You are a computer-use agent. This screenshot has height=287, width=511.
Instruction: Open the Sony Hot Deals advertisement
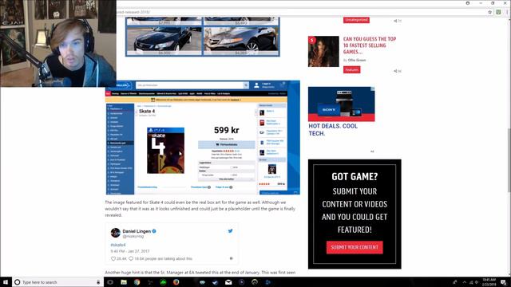[x=341, y=104]
